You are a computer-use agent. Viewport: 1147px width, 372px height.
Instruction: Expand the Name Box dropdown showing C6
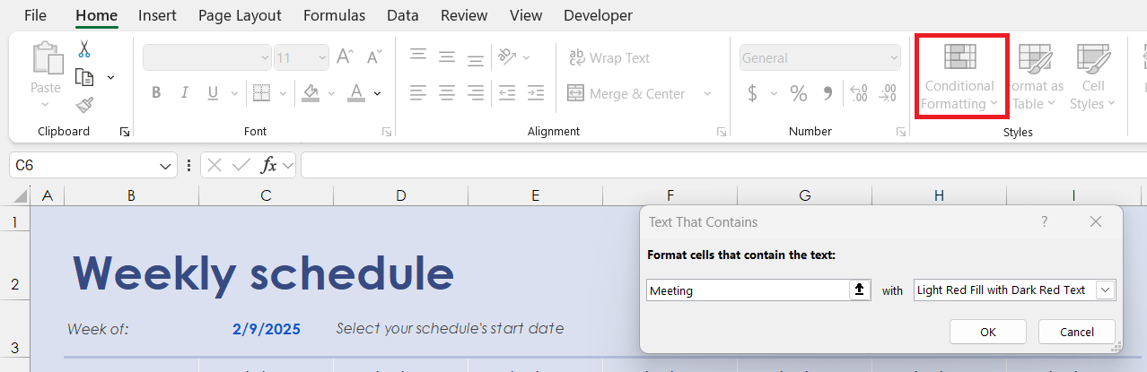click(166, 165)
